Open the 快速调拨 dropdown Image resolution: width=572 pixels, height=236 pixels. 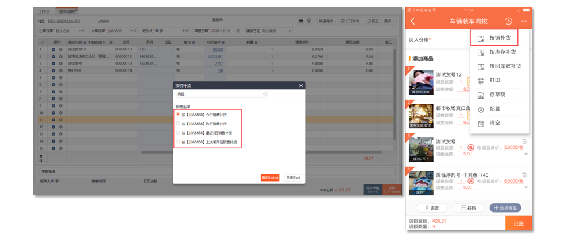pos(326,21)
